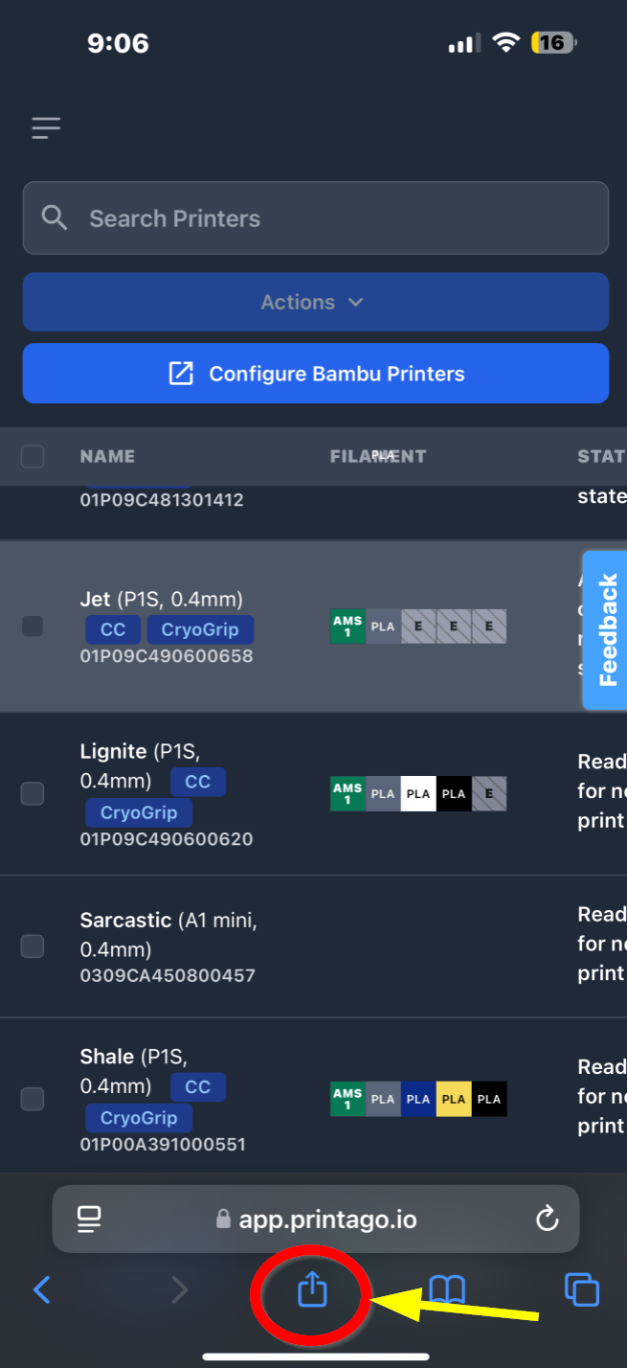Image resolution: width=627 pixels, height=1368 pixels.
Task: Go back with Safari back arrow
Action: click(x=42, y=1290)
